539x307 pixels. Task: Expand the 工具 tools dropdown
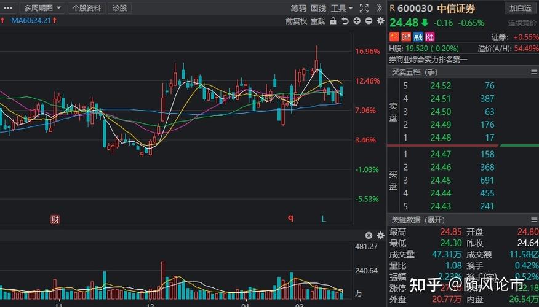[x=341, y=8]
